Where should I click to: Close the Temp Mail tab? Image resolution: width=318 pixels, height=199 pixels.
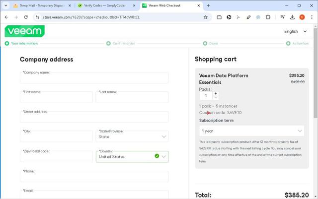click(70, 5)
